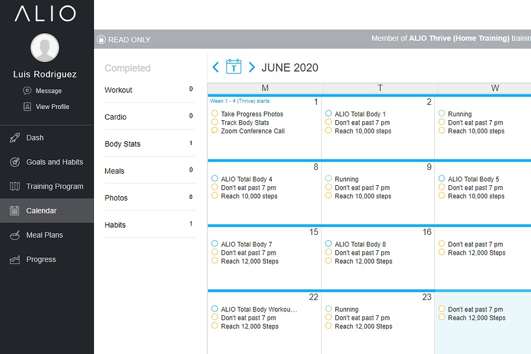
Task: Click the T weekday column header
Action: 380,88
